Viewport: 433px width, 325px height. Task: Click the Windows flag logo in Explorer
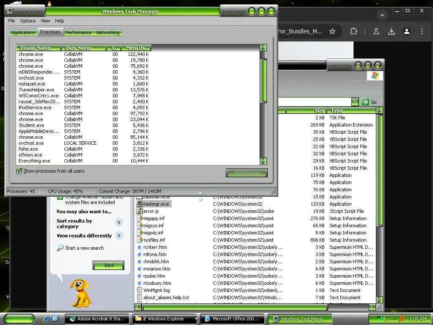coord(375,75)
